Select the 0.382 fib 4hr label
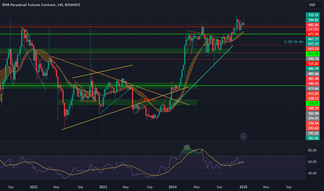 (294, 42)
